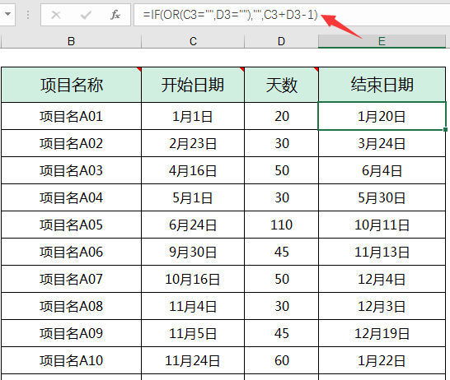Select end date cell 10月11日

click(382, 225)
